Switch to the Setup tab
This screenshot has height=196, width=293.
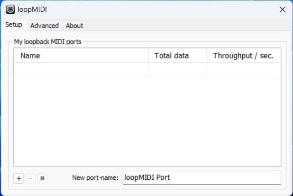point(14,25)
